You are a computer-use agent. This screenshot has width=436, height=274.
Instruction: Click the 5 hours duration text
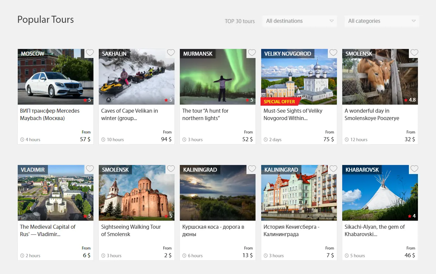358,256
